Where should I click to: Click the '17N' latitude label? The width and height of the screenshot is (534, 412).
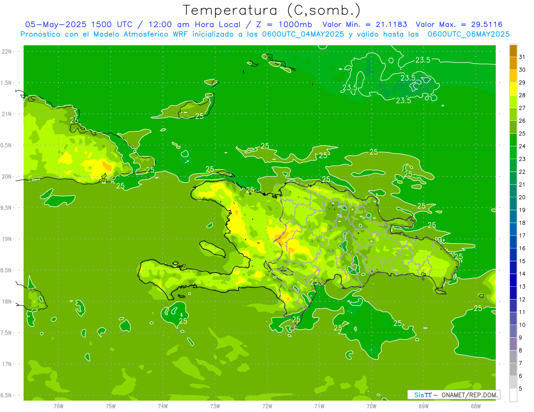7,364
